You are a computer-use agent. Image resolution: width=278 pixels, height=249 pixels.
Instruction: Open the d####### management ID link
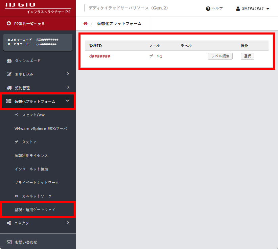click(99, 56)
